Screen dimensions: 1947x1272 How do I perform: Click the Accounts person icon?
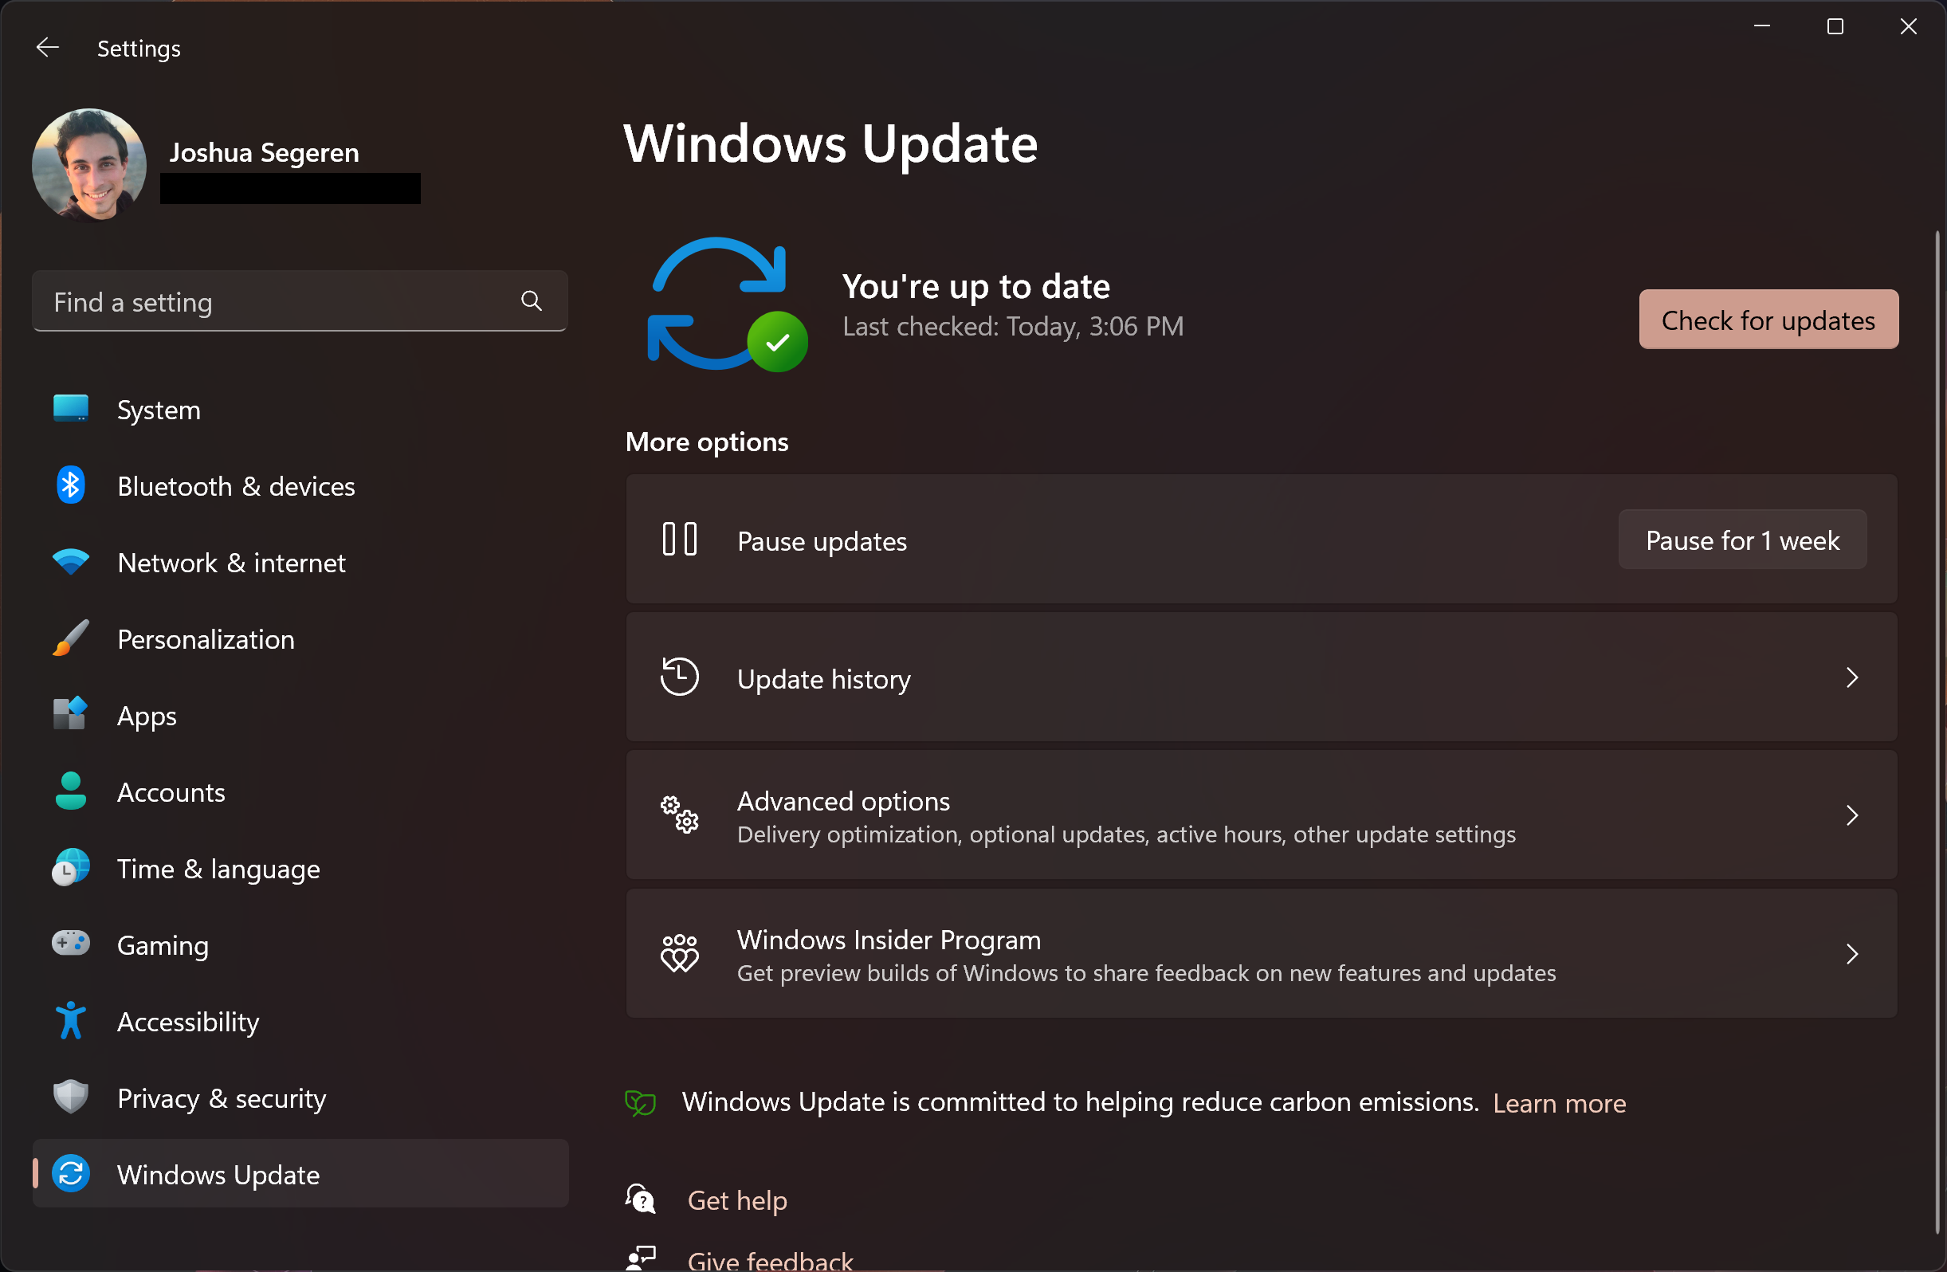(70, 791)
